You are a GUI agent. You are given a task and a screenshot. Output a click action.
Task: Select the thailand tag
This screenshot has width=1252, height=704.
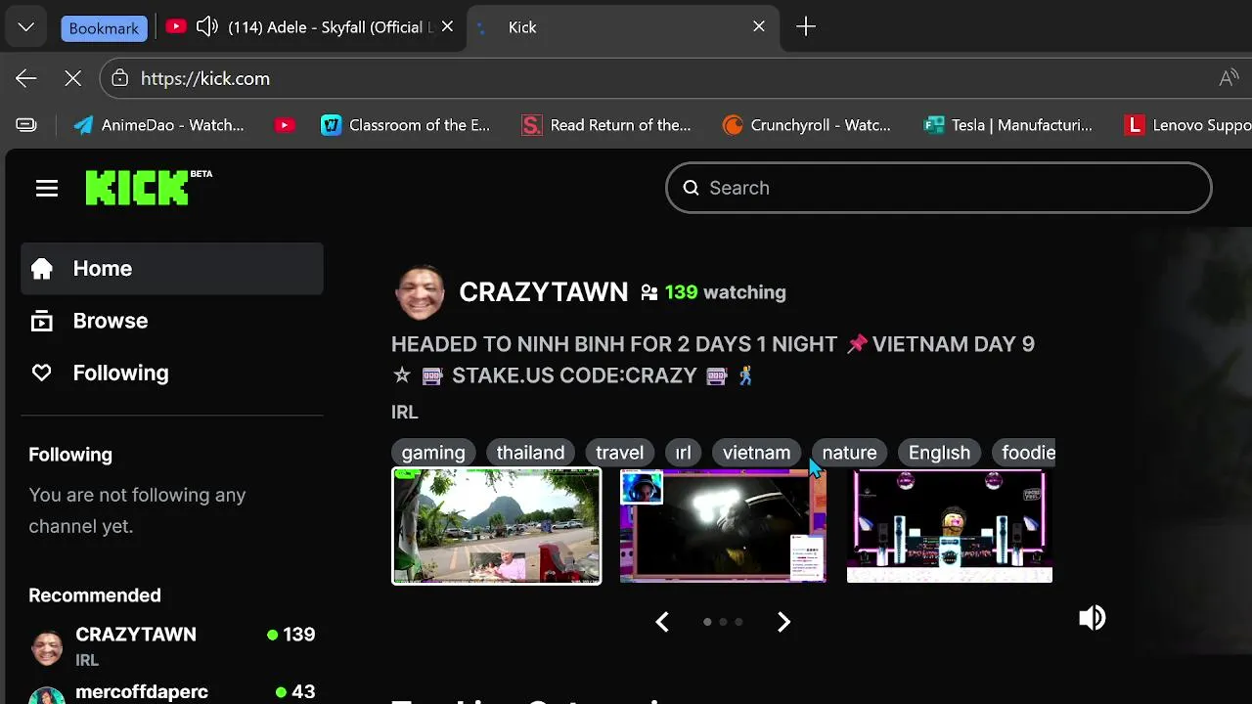[x=530, y=452]
